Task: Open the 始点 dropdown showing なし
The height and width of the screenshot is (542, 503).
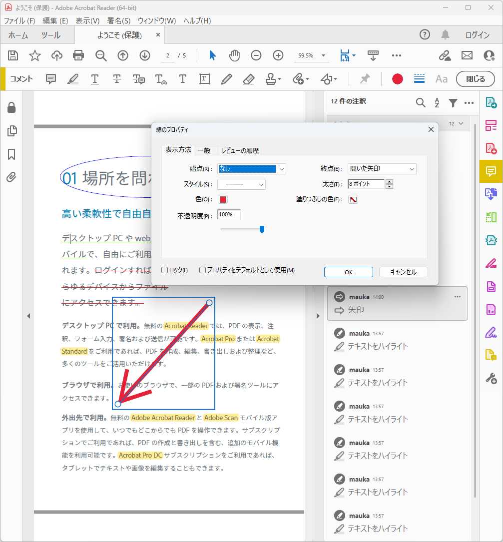Action: 252,169
